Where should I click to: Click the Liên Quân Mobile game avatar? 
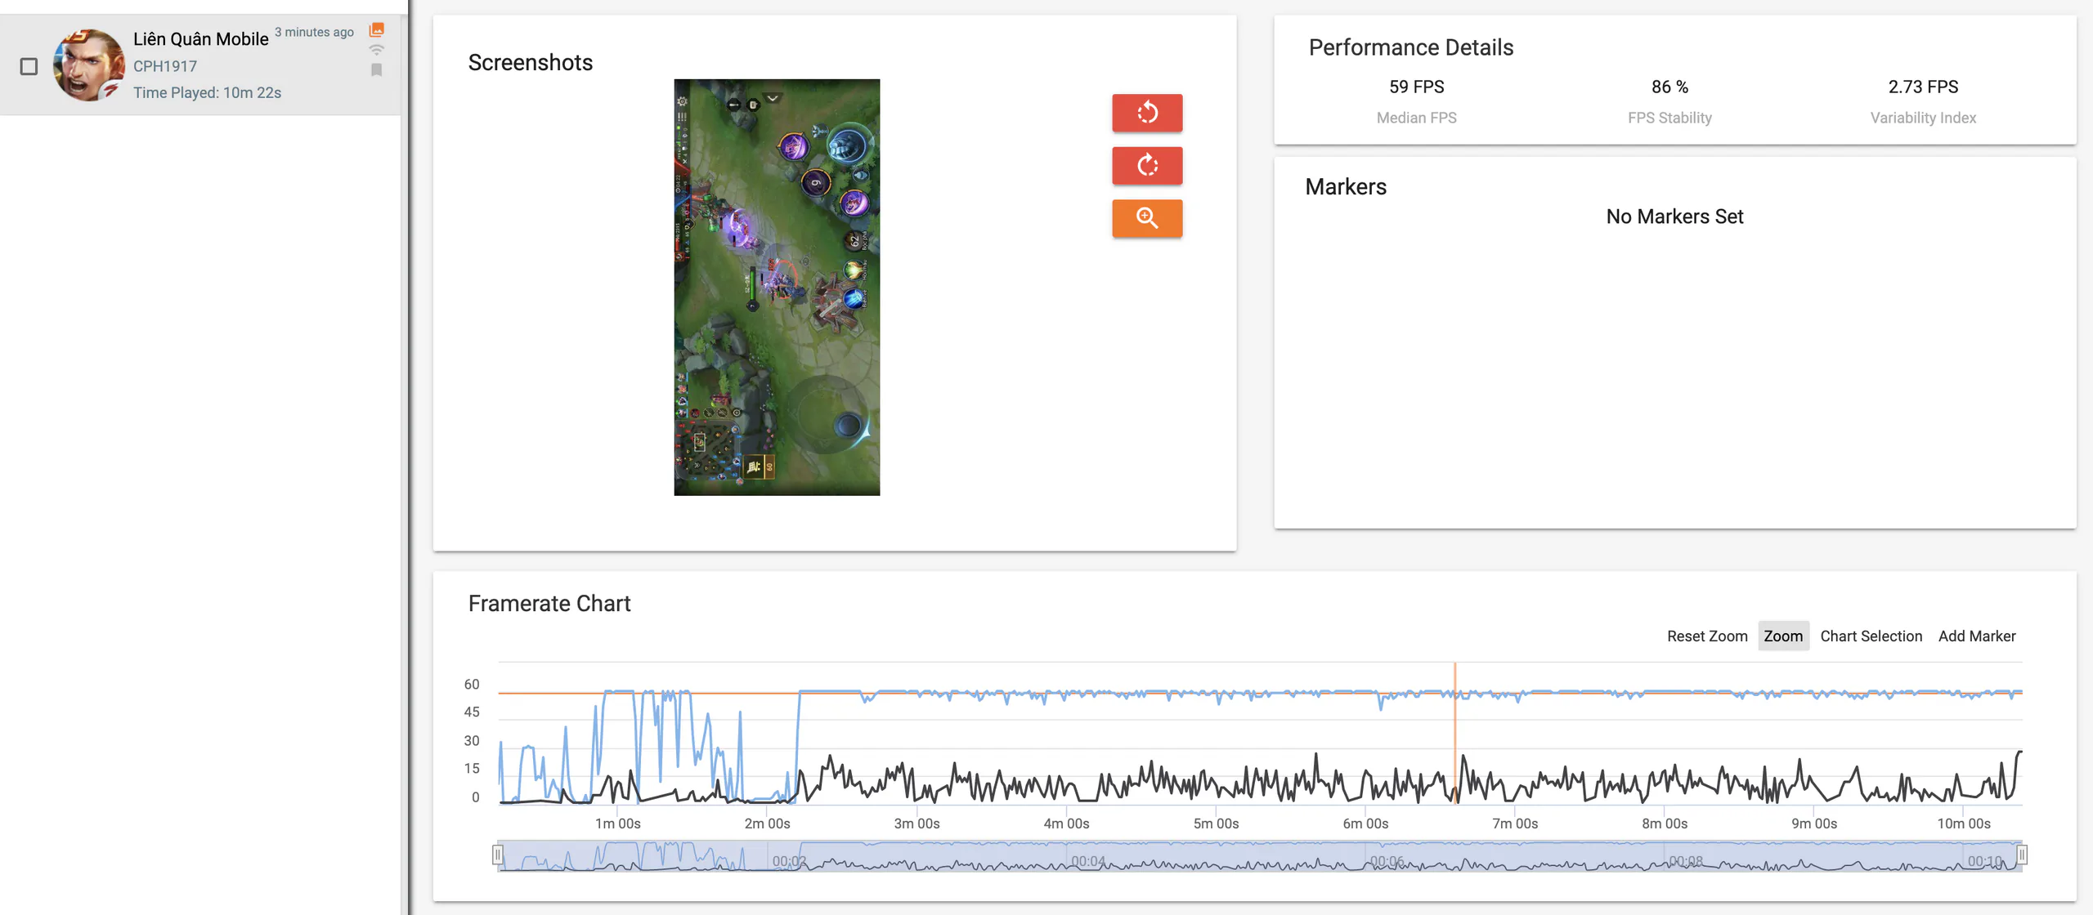point(88,65)
